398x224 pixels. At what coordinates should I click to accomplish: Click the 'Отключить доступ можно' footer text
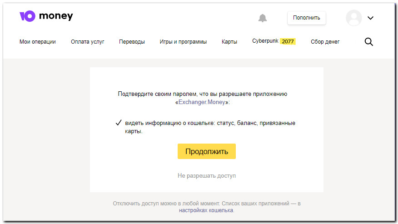click(x=144, y=204)
